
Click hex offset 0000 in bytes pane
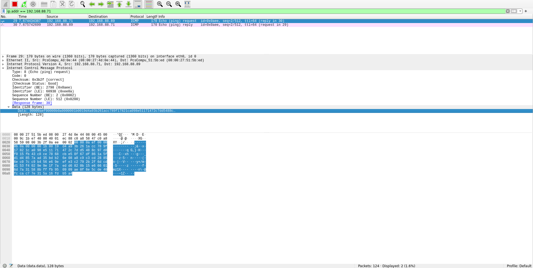(x=6, y=135)
